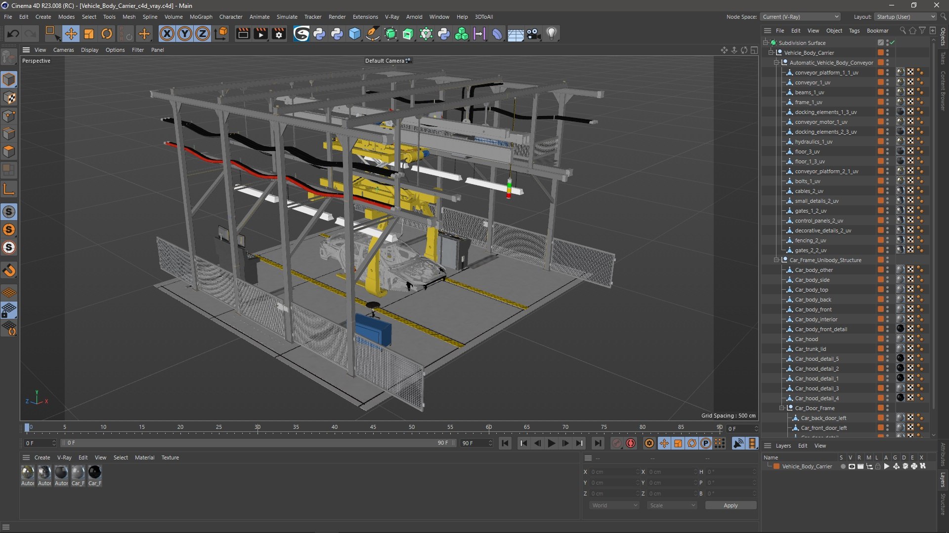Screen dimensions: 949x533
Task: Toggle visibility eye for Vehicle_Body_Carrier layer
Action: point(852,466)
